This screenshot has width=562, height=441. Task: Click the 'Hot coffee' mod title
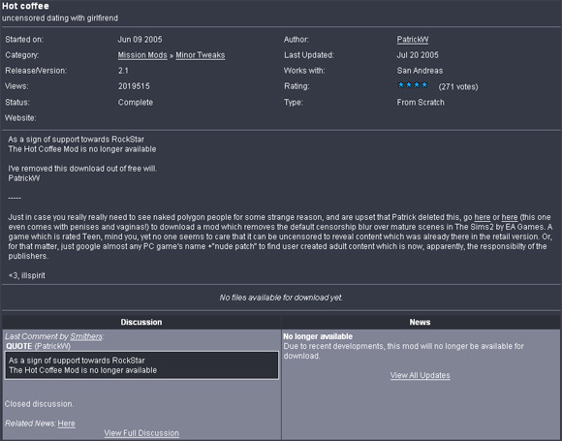(x=25, y=6)
